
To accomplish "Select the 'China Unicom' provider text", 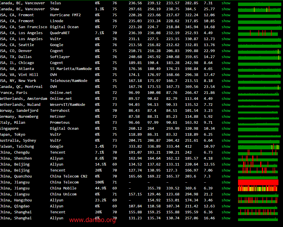I will (x=63, y=194).
